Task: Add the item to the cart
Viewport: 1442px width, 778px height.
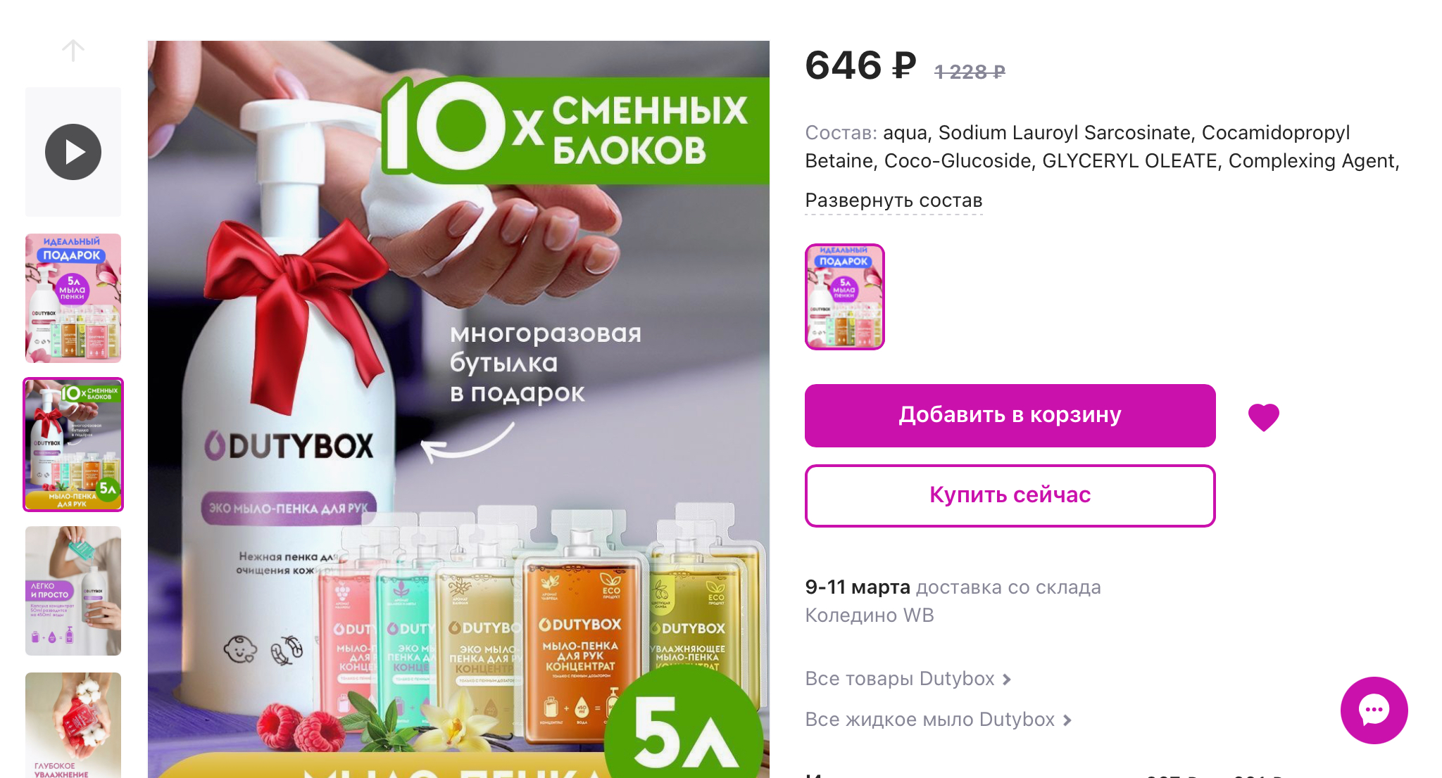Action: 1010,415
